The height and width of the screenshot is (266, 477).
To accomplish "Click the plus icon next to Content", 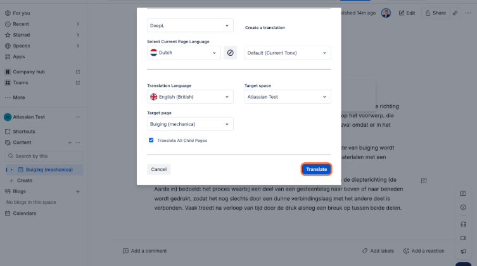I will (70, 142).
